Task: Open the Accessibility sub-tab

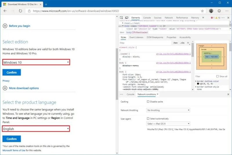Action: tap(185, 38)
